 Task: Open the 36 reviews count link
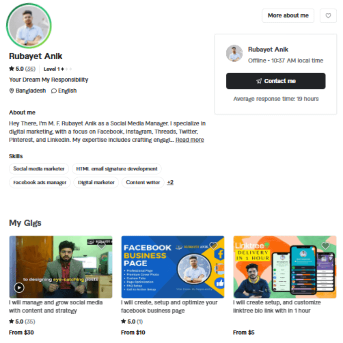click(30, 69)
